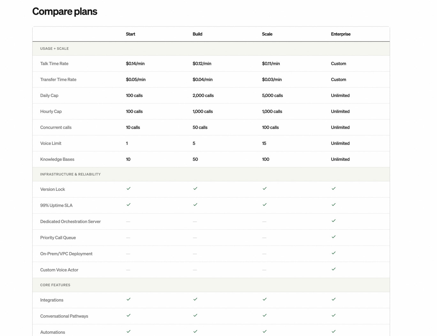Screen dimensions: 437x336
Task: Click Integrations checkmark under Scale
Action: 264,299
